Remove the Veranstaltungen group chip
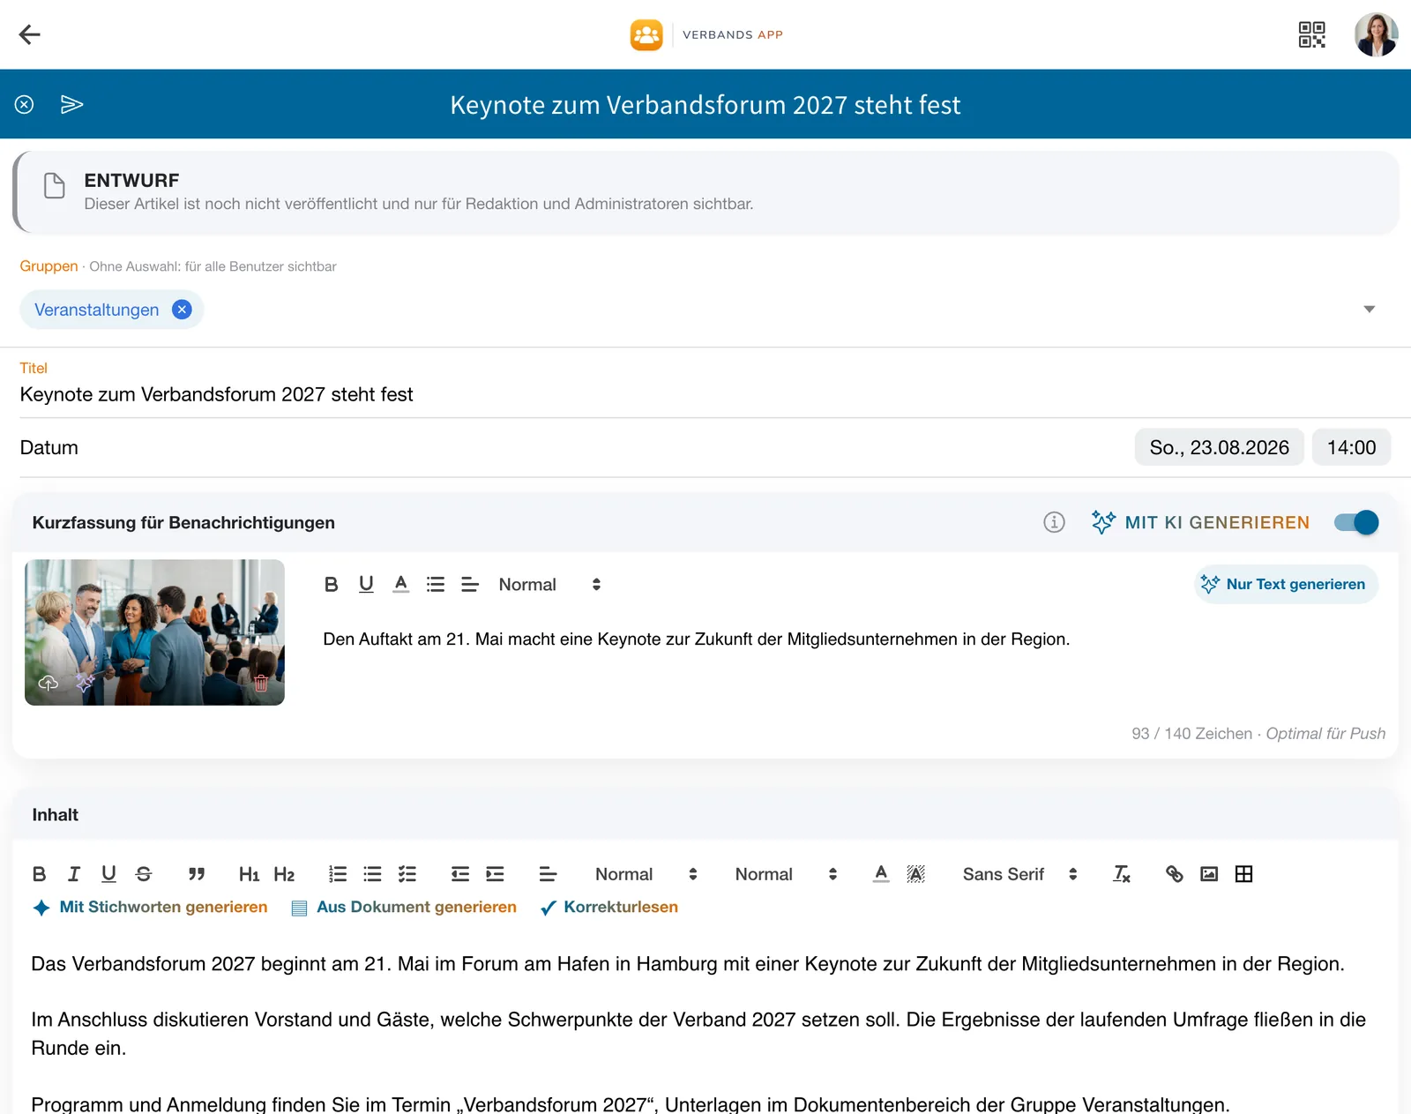Image resolution: width=1411 pixels, height=1114 pixels. click(x=182, y=310)
